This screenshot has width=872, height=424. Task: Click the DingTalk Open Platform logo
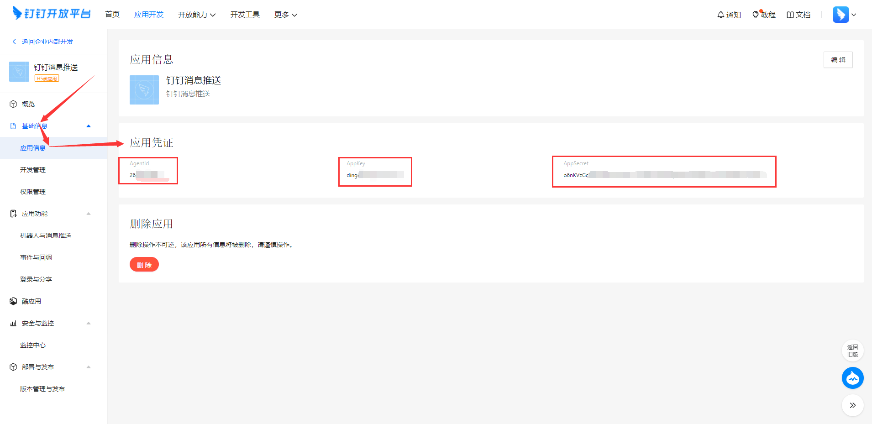(52, 14)
